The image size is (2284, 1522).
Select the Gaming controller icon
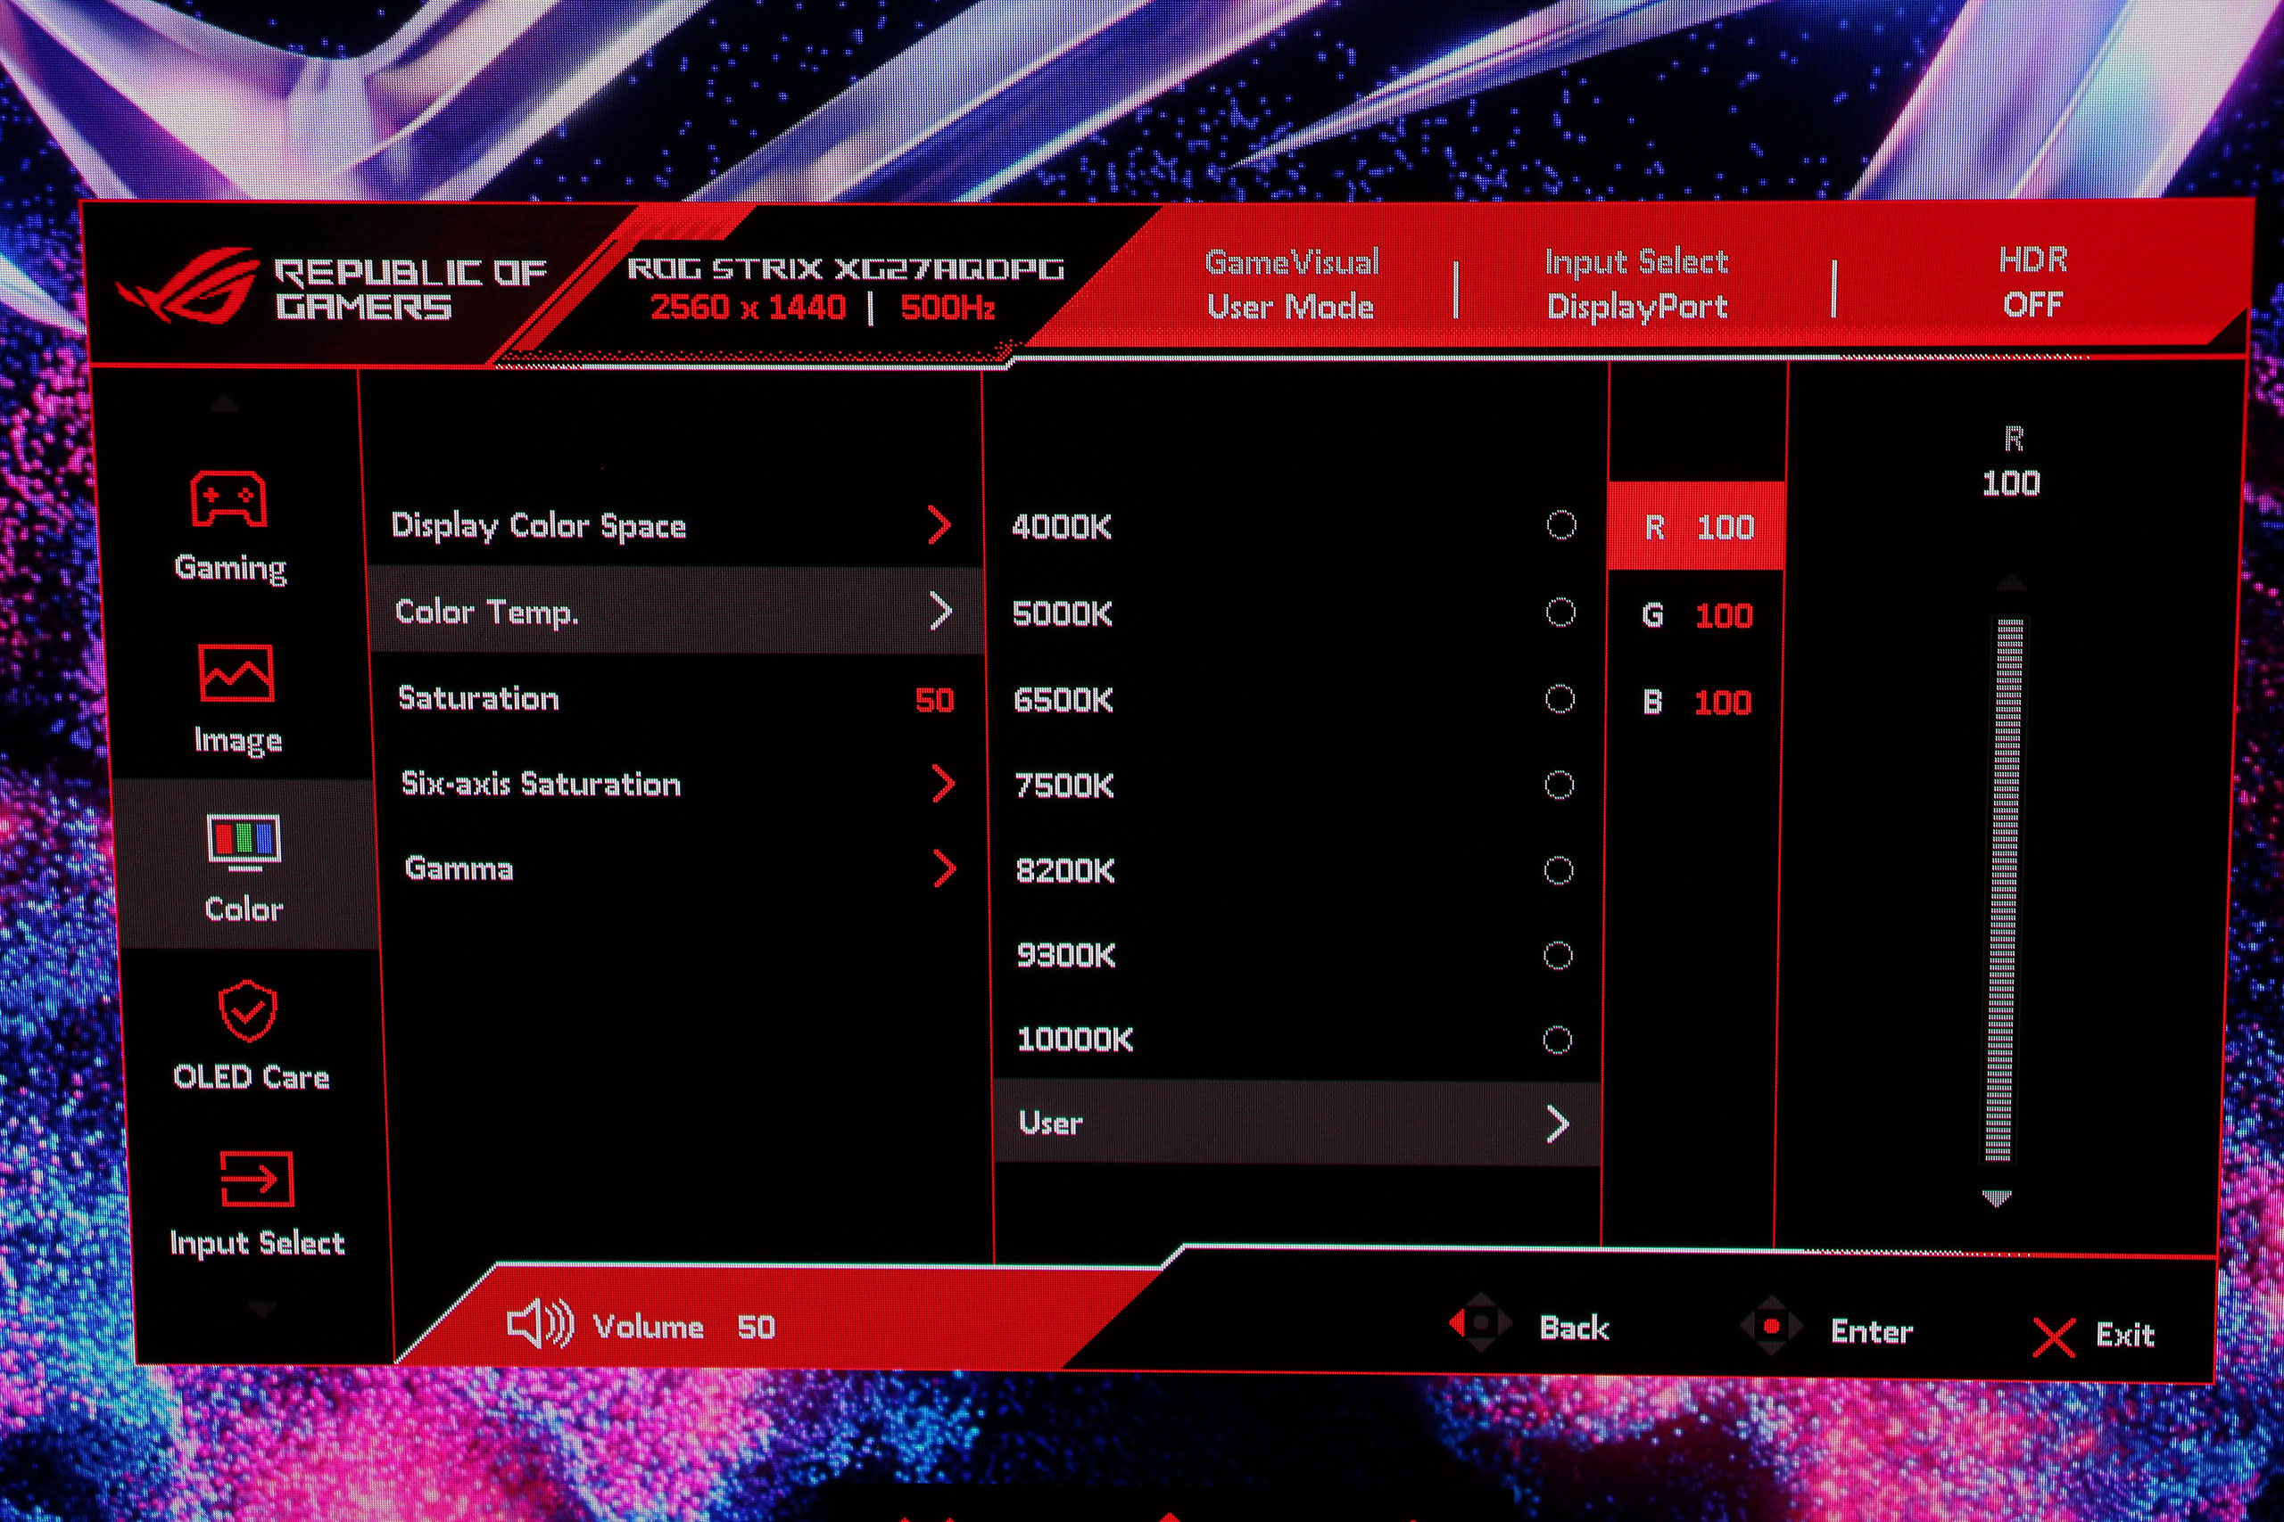coord(228,499)
